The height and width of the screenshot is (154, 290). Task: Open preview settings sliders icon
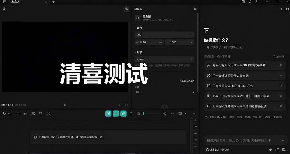126,9
